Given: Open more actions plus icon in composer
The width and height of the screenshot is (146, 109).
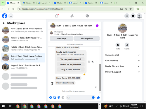Looking at the screenshot, I should click(51, 97).
